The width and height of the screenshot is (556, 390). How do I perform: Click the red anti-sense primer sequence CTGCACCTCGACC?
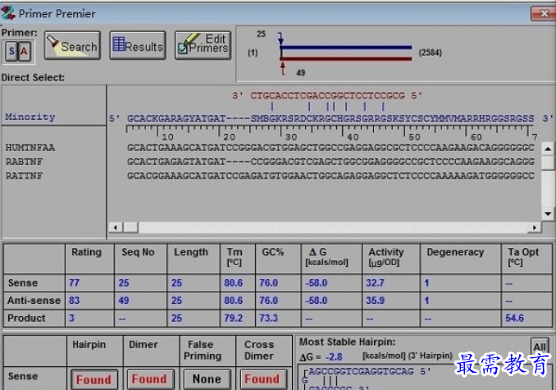[x=327, y=95]
